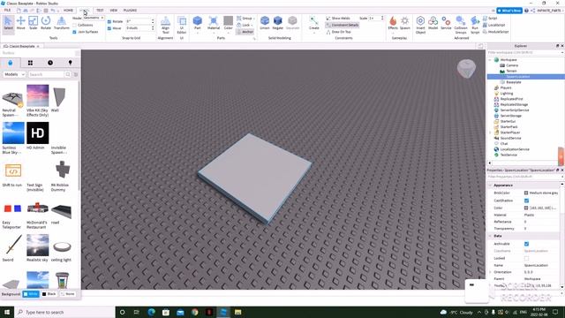The height and width of the screenshot is (318, 565).
Task: Toggle the Archivable property checkbox
Action: pyautogui.click(x=526, y=244)
